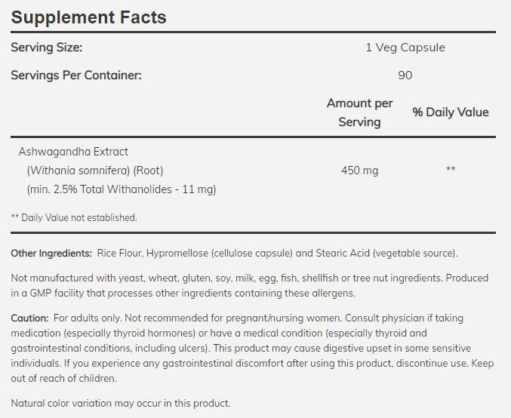The height and width of the screenshot is (418, 511).
Task: Click the Other Ingredients label
Action: (x=51, y=253)
